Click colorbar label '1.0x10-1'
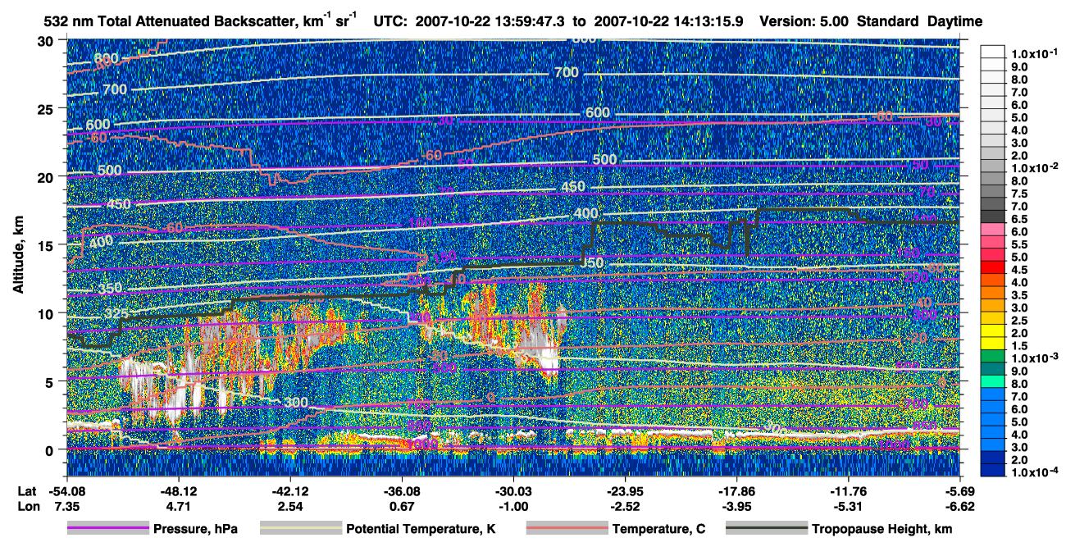 point(1033,54)
